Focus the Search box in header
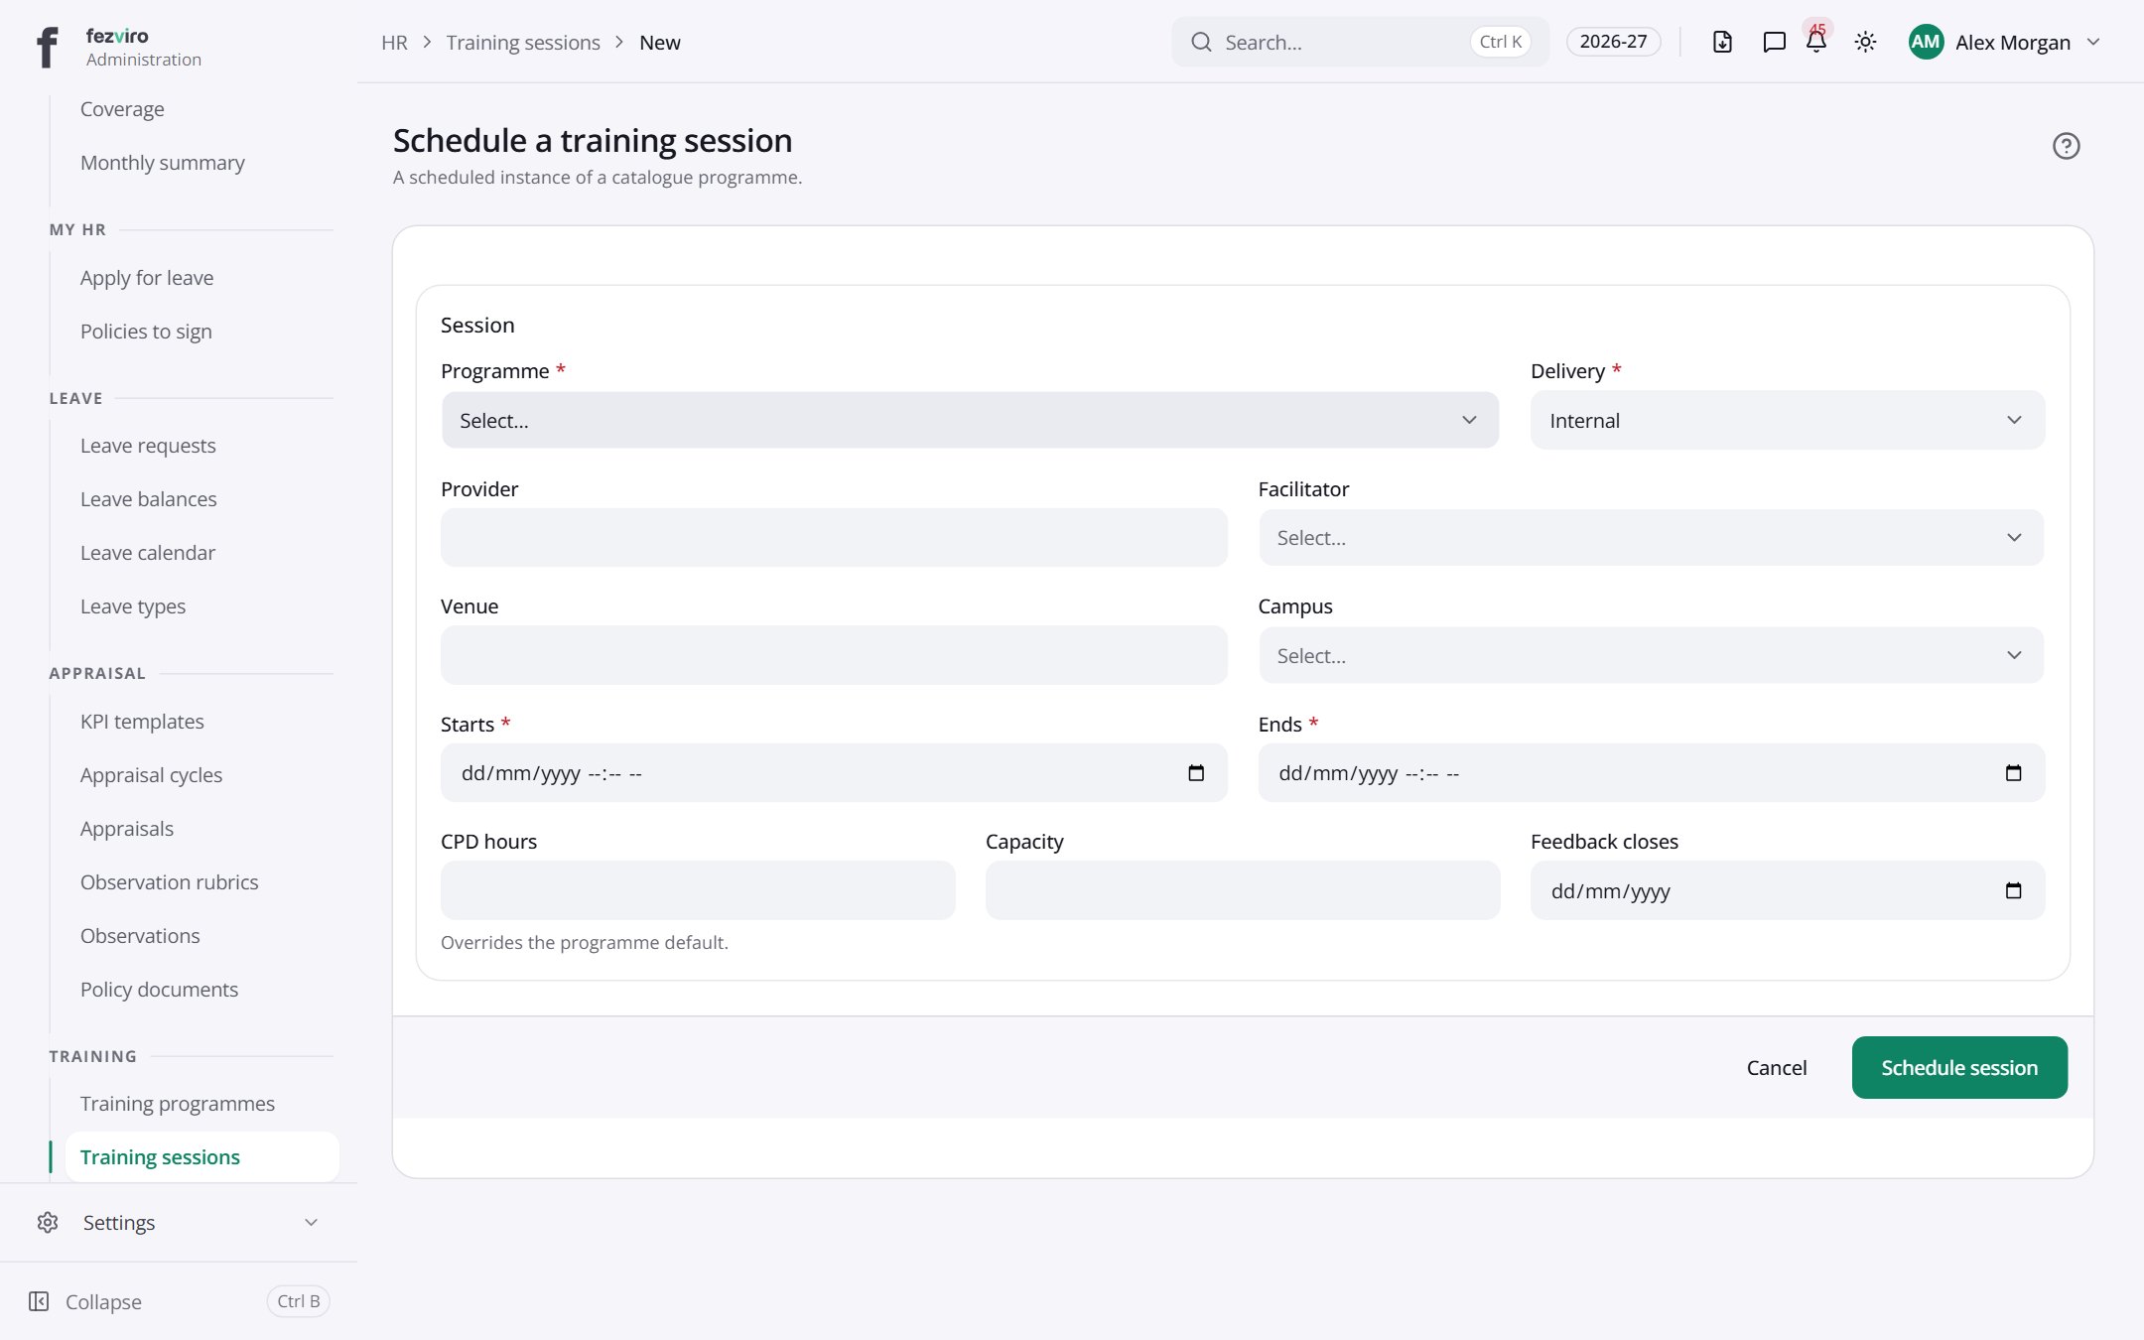Viewport: 2144px width, 1340px height. (1360, 42)
